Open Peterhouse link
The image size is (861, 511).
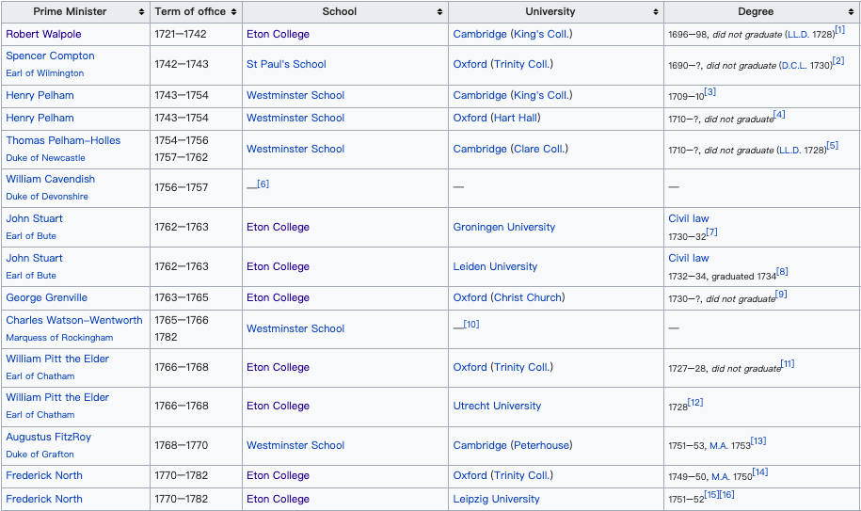(x=541, y=445)
